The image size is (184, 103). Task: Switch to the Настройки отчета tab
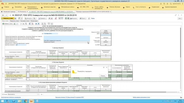[25, 21]
